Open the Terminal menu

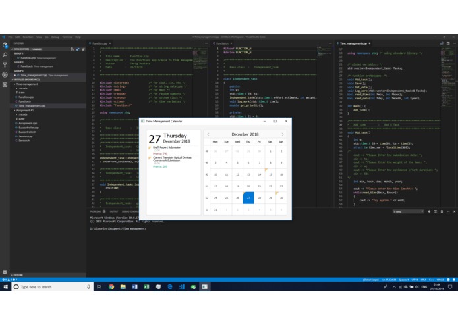pyautogui.click(x=67, y=37)
